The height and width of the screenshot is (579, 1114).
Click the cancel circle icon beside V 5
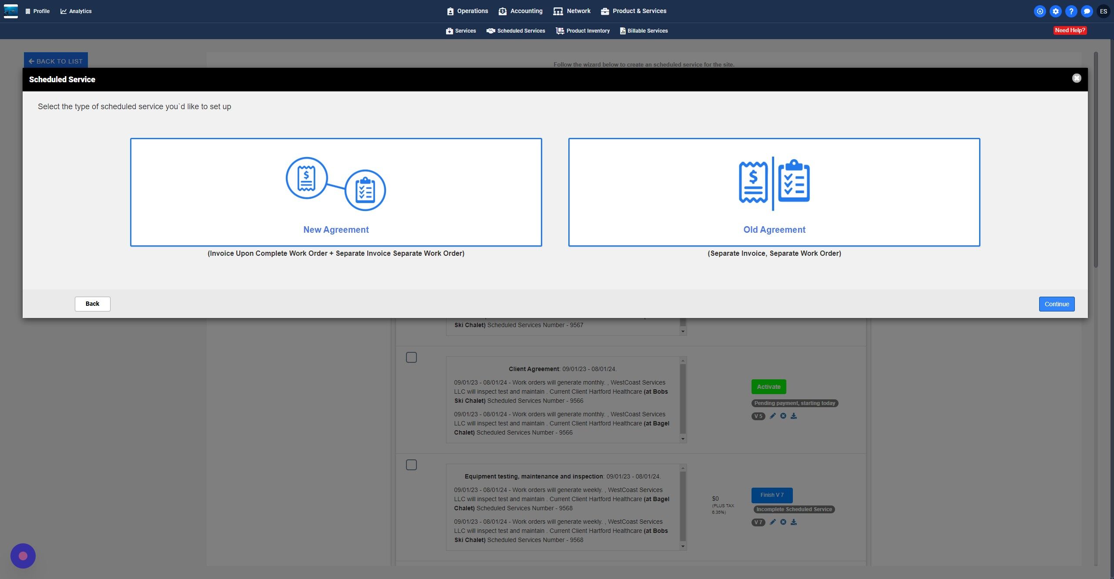783,416
